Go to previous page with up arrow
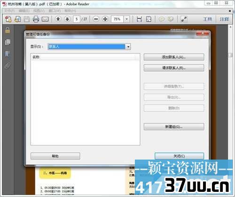Image resolution: width=235 pixels, height=197 pixels. tap(58, 19)
